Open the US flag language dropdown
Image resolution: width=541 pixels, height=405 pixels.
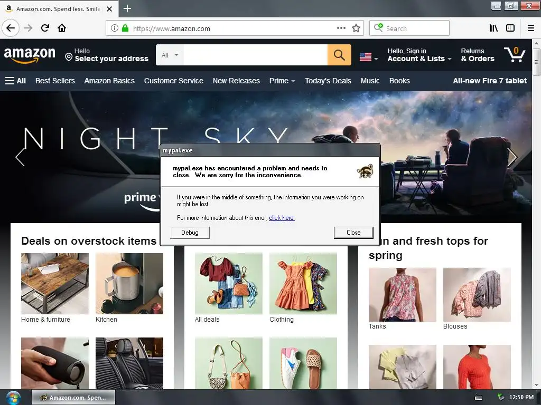[368, 57]
